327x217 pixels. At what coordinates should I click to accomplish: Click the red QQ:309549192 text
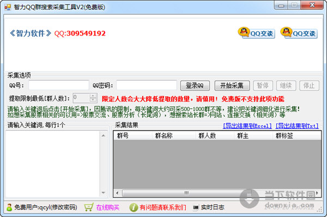pos(80,33)
